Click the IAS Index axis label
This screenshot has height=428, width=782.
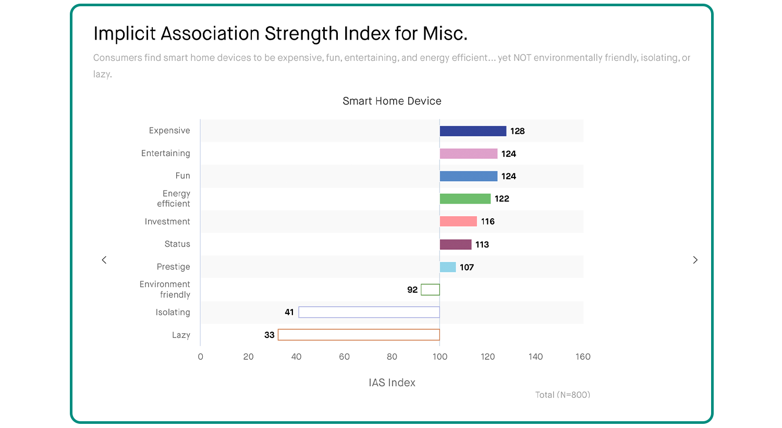[392, 383]
